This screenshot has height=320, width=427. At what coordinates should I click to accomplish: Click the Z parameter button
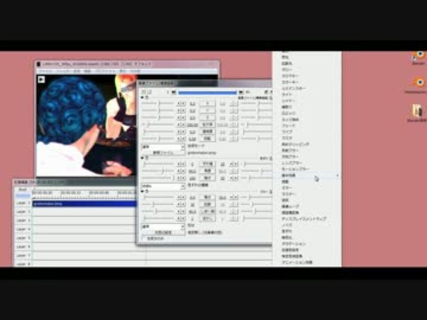click(x=207, y=117)
